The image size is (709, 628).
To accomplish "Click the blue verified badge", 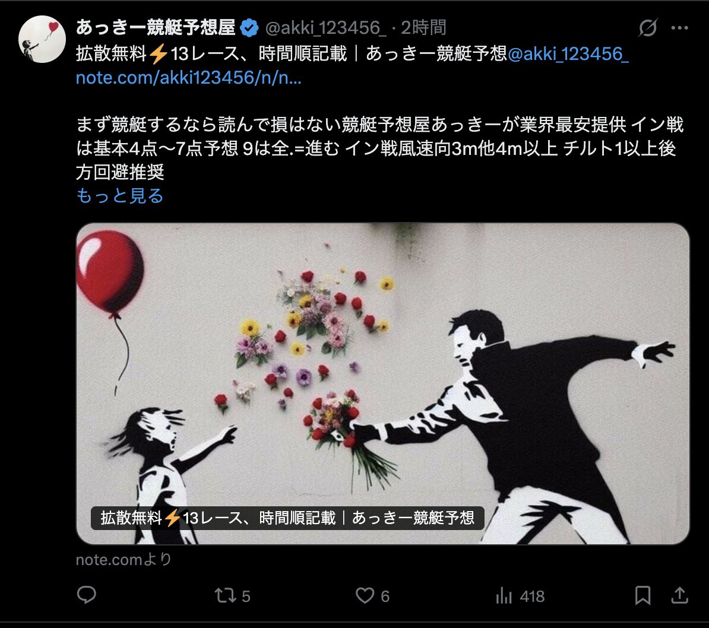I will 249,28.
